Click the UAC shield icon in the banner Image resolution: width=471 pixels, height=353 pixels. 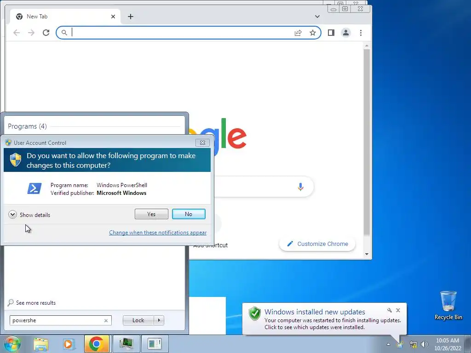(x=15, y=159)
